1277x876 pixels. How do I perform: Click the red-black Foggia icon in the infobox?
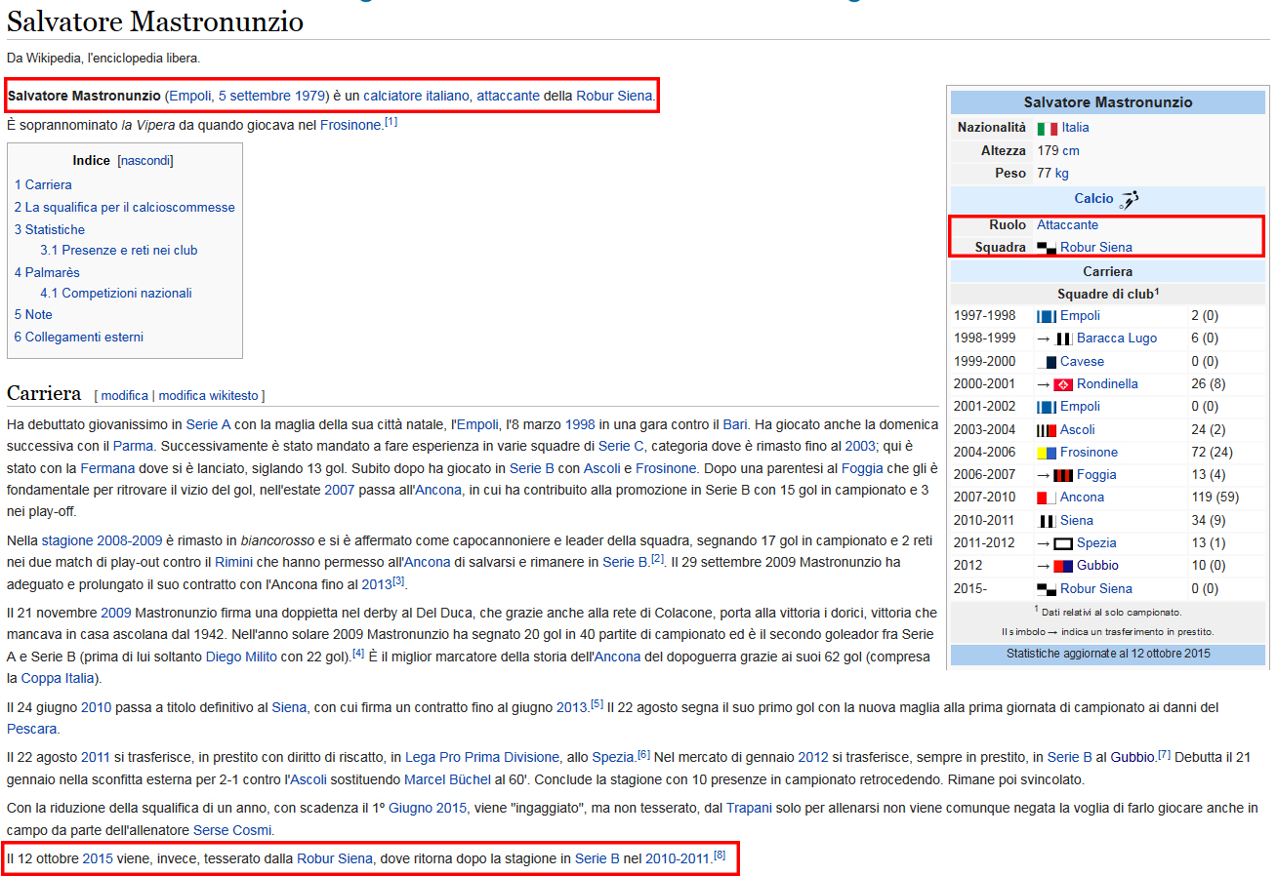tap(1064, 475)
